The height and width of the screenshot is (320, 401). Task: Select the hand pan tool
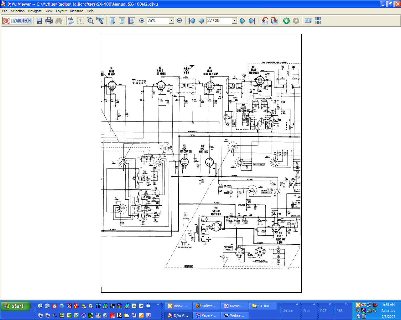71,21
